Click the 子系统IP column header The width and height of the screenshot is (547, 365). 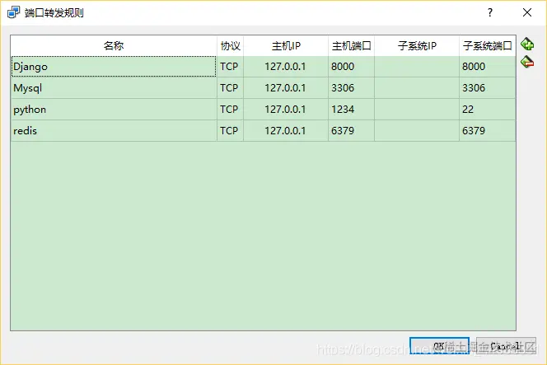(x=417, y=45)
